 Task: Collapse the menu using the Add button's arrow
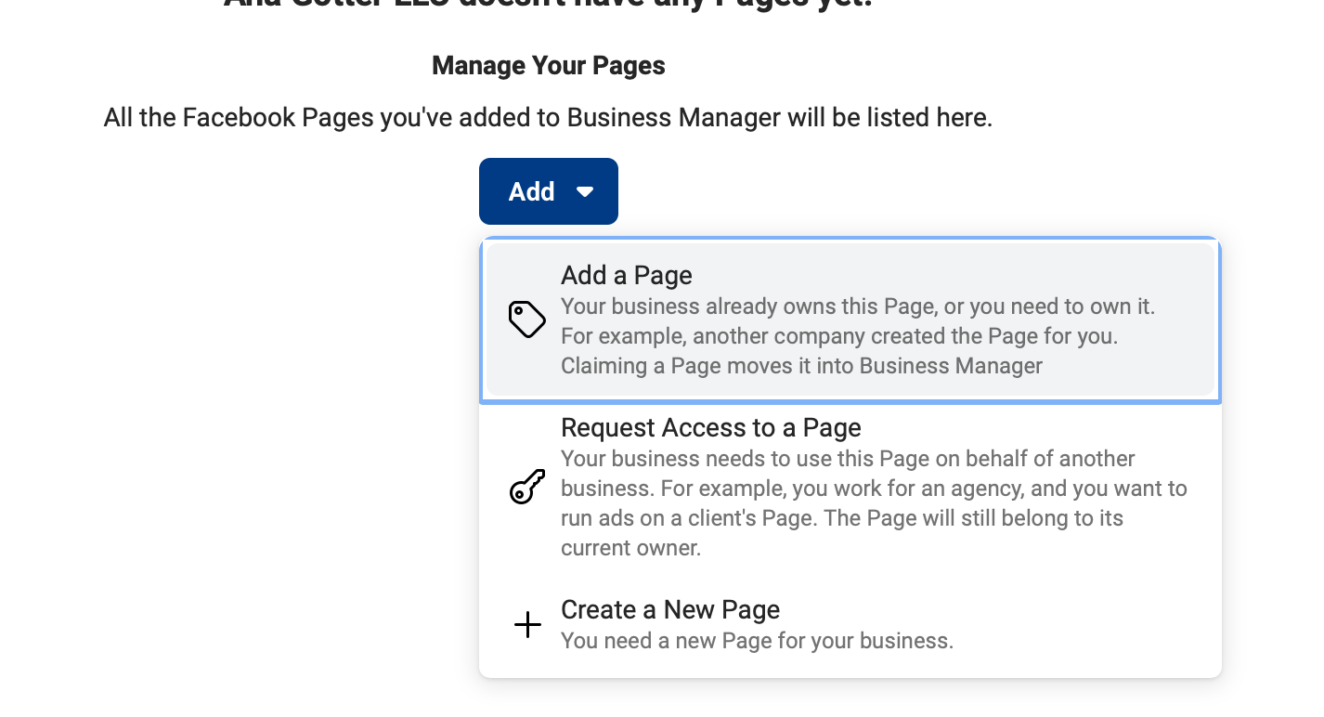coord(585,191)
